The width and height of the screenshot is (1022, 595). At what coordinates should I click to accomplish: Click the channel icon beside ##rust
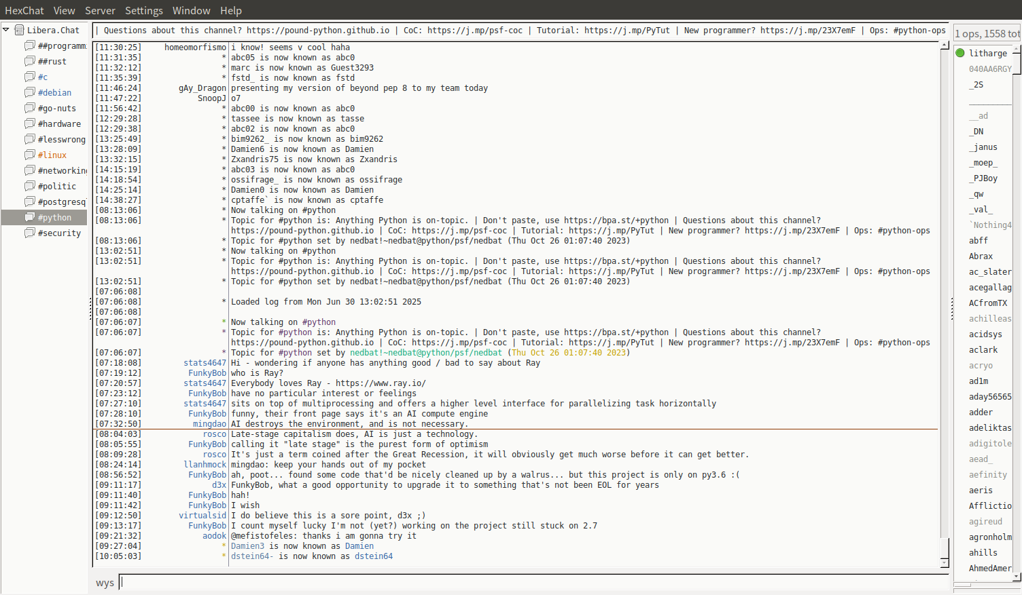coord(29,61)
